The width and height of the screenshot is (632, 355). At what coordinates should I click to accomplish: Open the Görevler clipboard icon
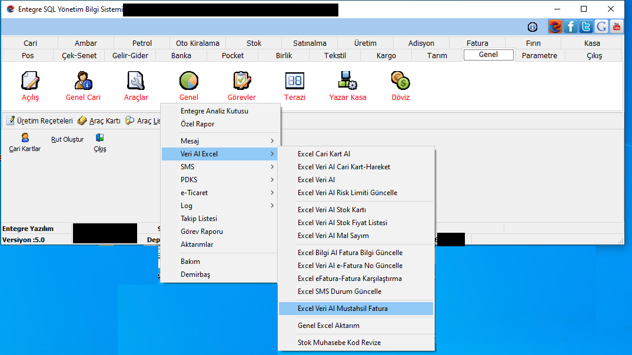[242, 81]
